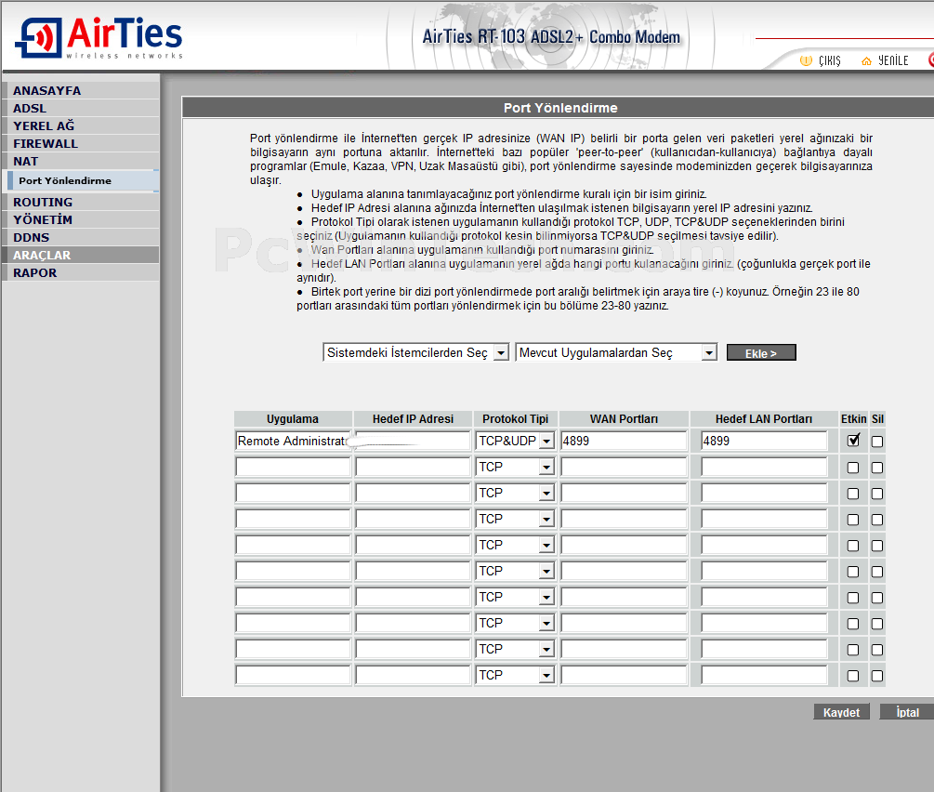Open the RAPOR menu section
This screenshot has height=792, width=934.
tap(81, 273)
